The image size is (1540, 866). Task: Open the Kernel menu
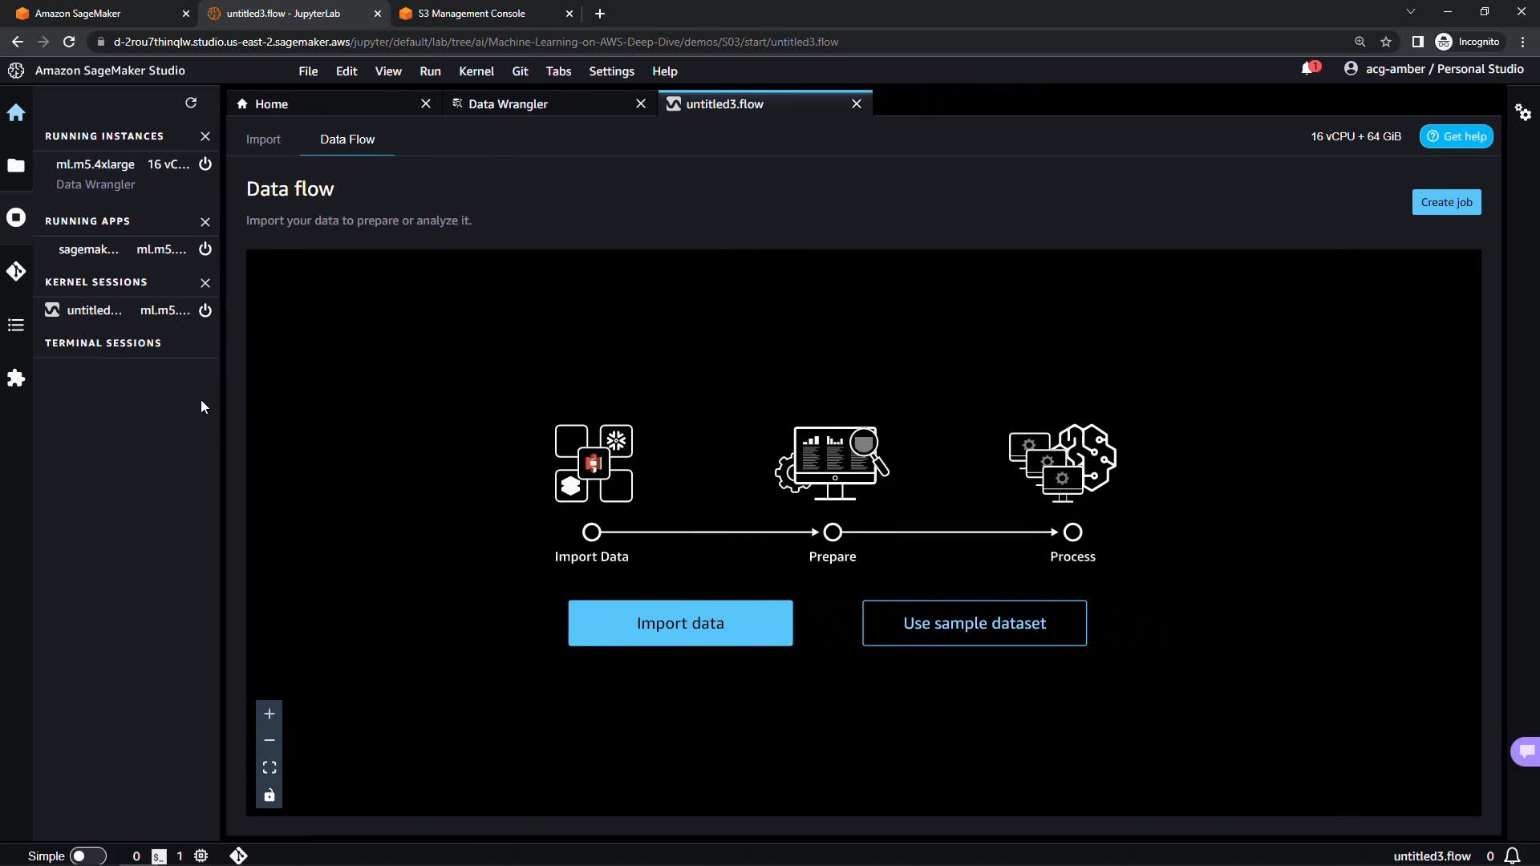point(476,71)
